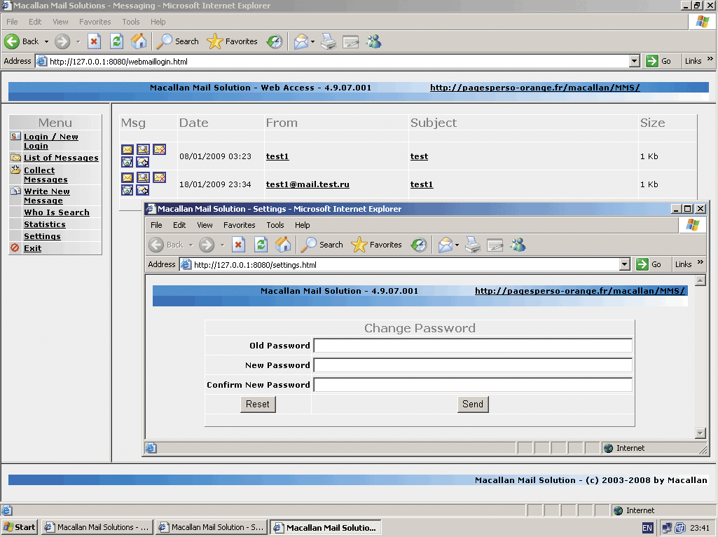Viewport: 718px width, 537px height.
Task: Open the envelope icon for 18/01/2009 message
Action: pos(127,177)
